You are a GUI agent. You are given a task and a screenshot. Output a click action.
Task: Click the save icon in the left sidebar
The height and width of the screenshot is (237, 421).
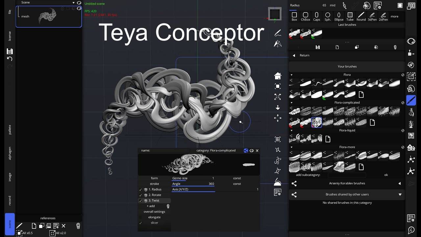tap(10, 51)
